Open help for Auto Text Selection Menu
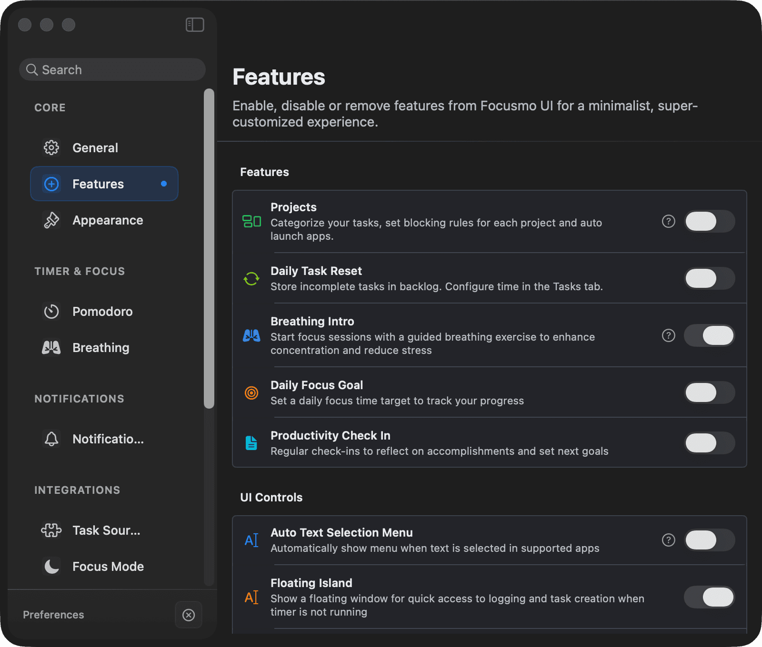 [x=669, y=540]
